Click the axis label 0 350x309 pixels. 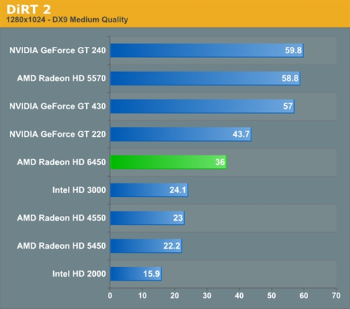tap(110, 296)
